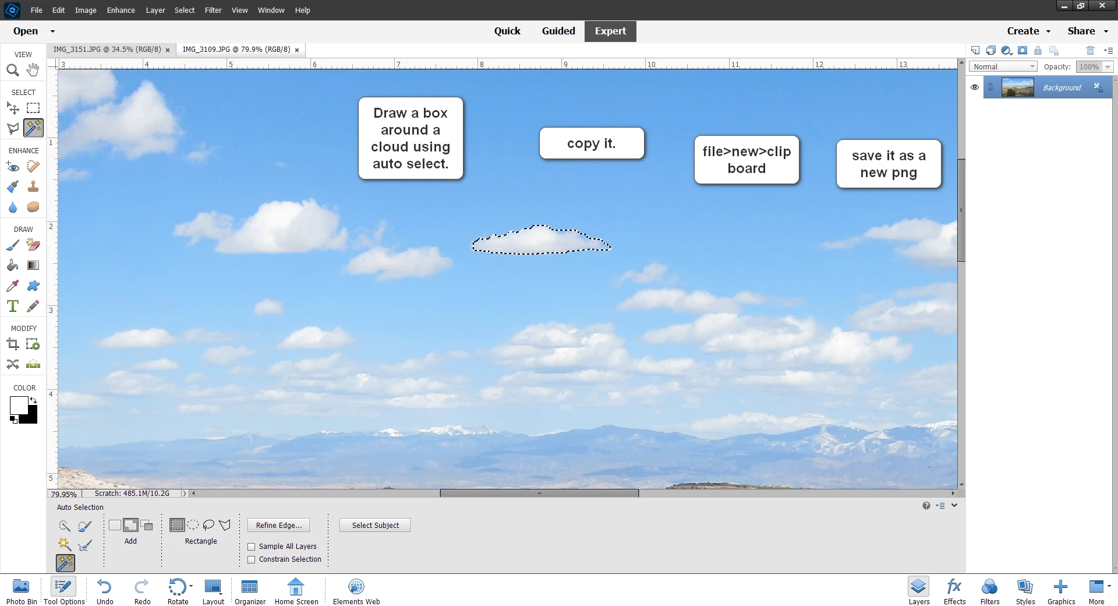Add a layer mask

[x=1023, y=51]
